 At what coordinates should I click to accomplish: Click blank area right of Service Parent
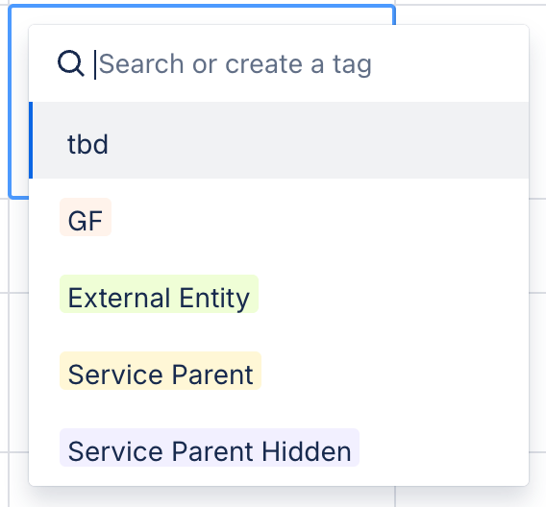393,371
